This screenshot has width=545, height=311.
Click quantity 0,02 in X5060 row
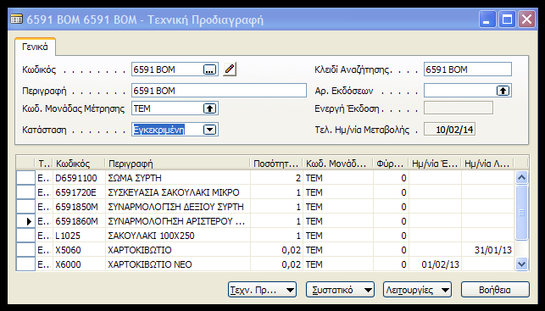pos(276,250)
